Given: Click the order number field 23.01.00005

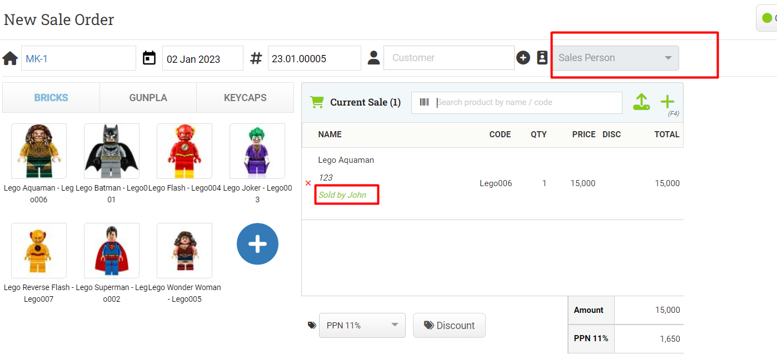Looking at the screenshot, I should click(315, 58).
